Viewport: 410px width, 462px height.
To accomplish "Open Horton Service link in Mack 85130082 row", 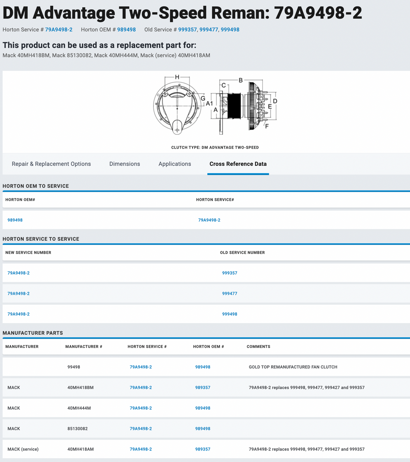I will [x=141, y=429].
